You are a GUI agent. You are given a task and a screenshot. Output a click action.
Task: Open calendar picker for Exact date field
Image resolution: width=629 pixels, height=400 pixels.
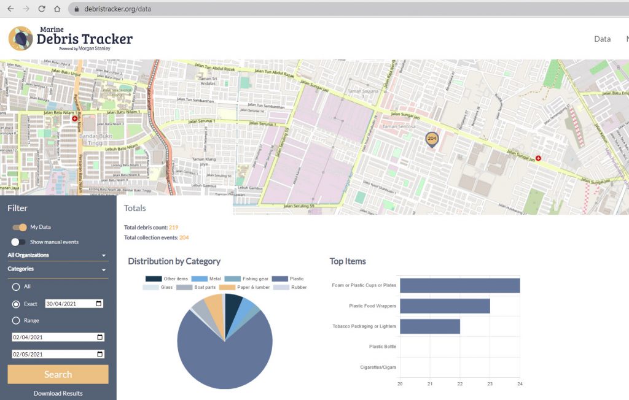pos(100,304)
